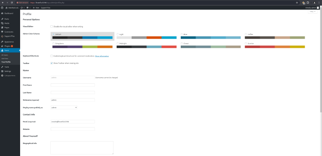Viewport: 322px width, 156px height.
Task: Open the More information link
Action: tap(102, 56)
